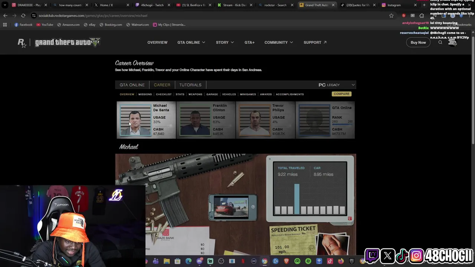Close the Grand Theft Auto tab
The width and height of the screenshot is (475, 267).
333,5
